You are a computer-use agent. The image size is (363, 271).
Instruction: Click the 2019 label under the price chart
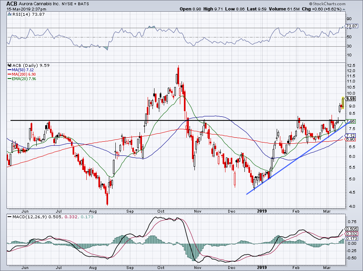tap(262, 211)
